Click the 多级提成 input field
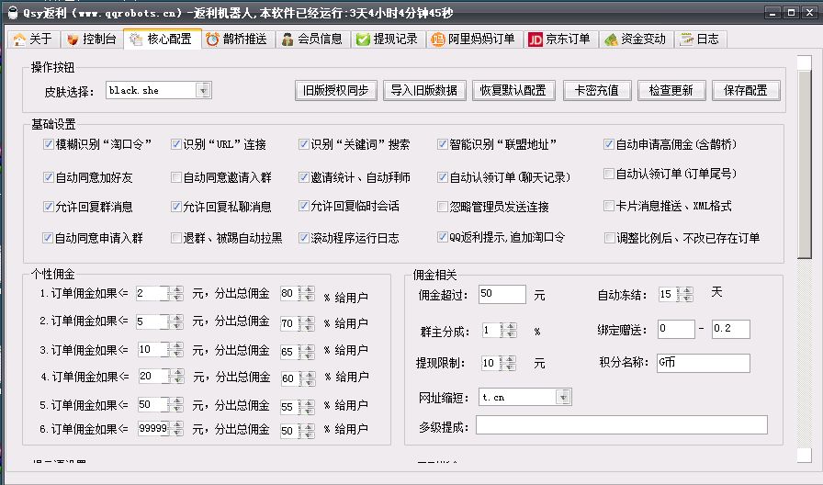Screen dimensions: 823x485 tap(622, 425)
